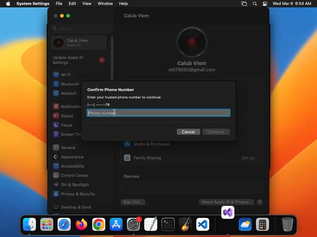Select the General gear icon
The width and height of the screenshot is (317, 237).
tap(56, 148)
